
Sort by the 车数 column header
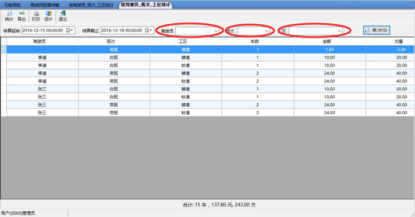(x=257, y=41)
